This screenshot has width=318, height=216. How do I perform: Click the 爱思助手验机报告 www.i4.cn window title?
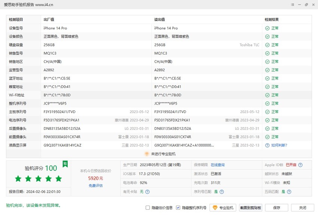pyautogui.click(x=28, y=4)
